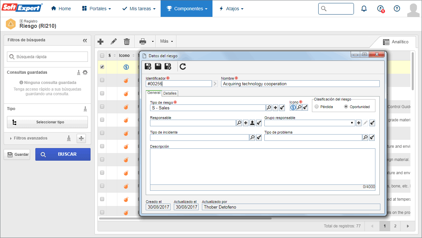Screen dimensions: 422x238
Task: Select the Pérdida radio button
Action: (317, 107)
